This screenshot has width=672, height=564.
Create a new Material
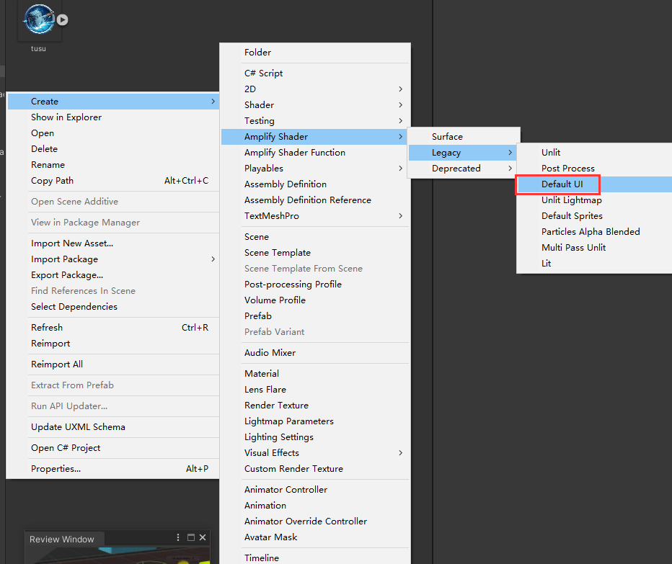pos(315,373)
